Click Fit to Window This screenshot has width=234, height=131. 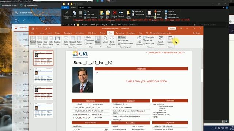(x=112, y=40)
